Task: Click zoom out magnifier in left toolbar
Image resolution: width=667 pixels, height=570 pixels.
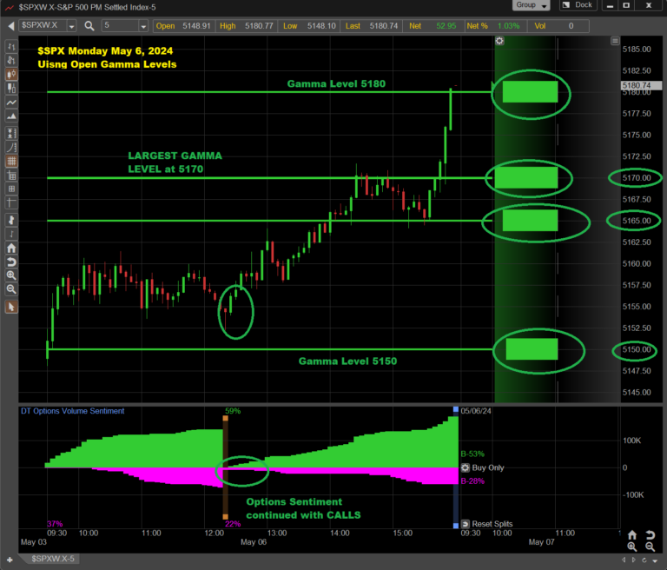Action: [x=11, y=289]
